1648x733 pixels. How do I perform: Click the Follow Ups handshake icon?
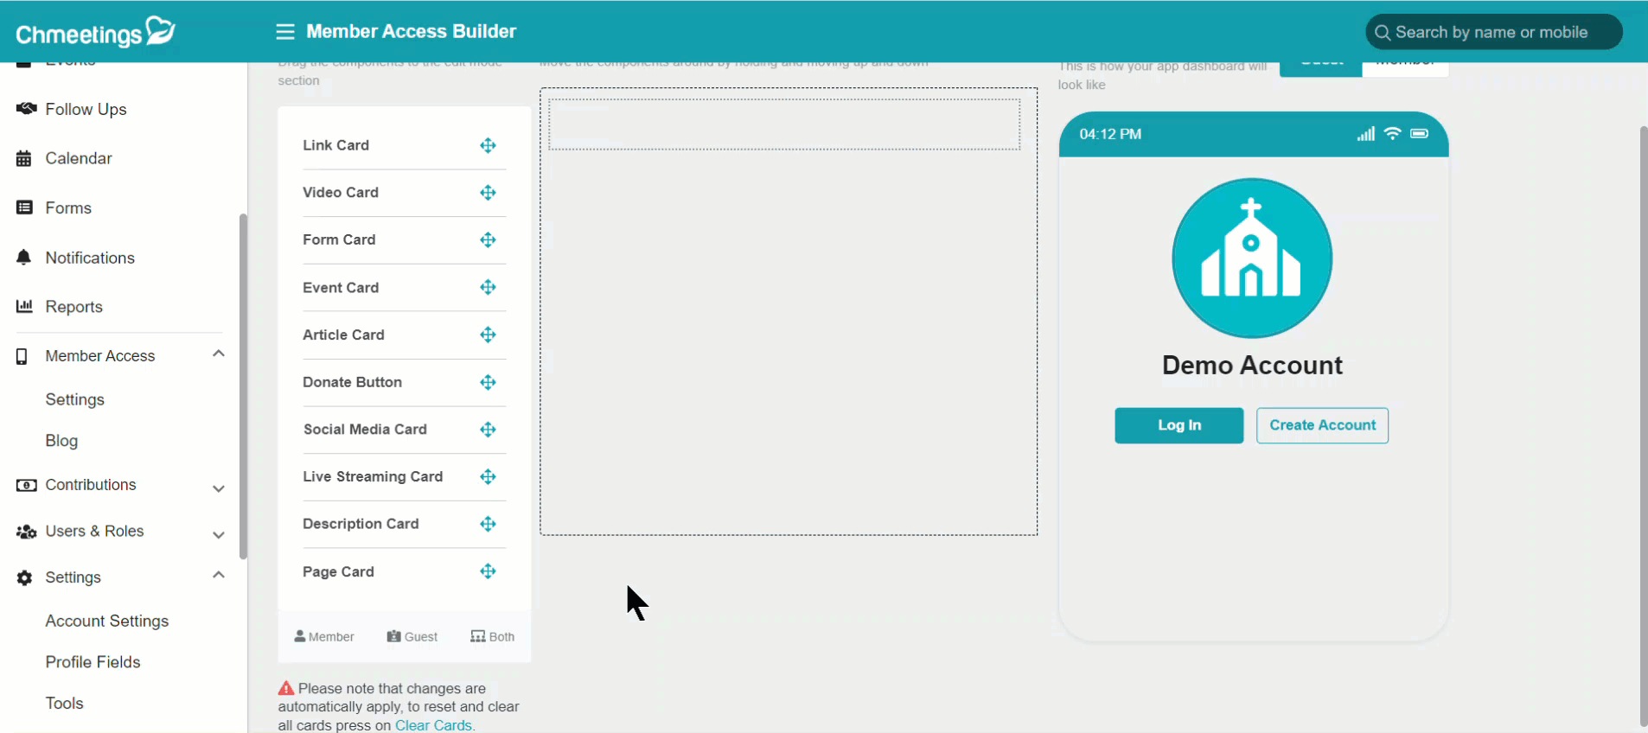pos(26,109)
